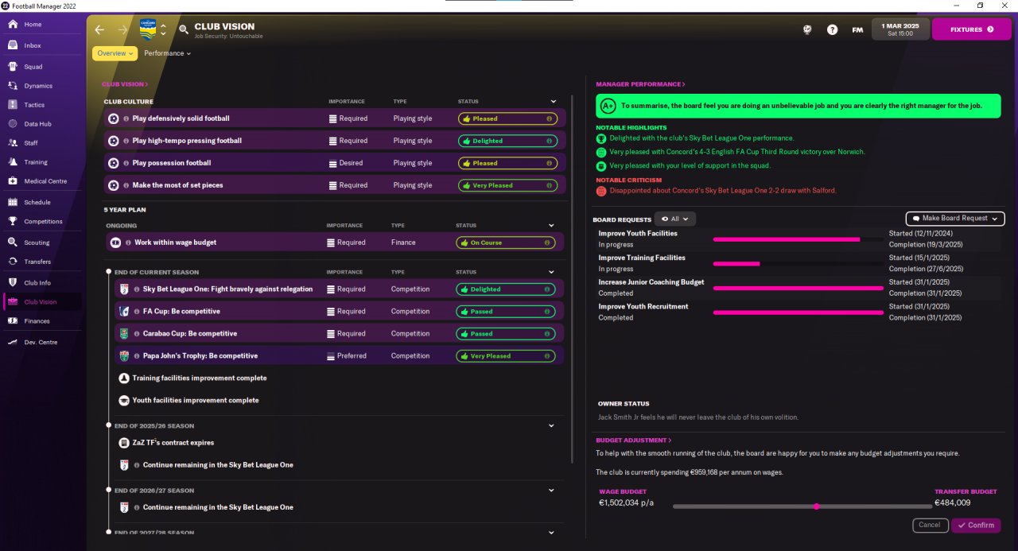The image size is (1018, 551).
Task: Select the Work within wage budget row
Action: [x=335, y=243]
